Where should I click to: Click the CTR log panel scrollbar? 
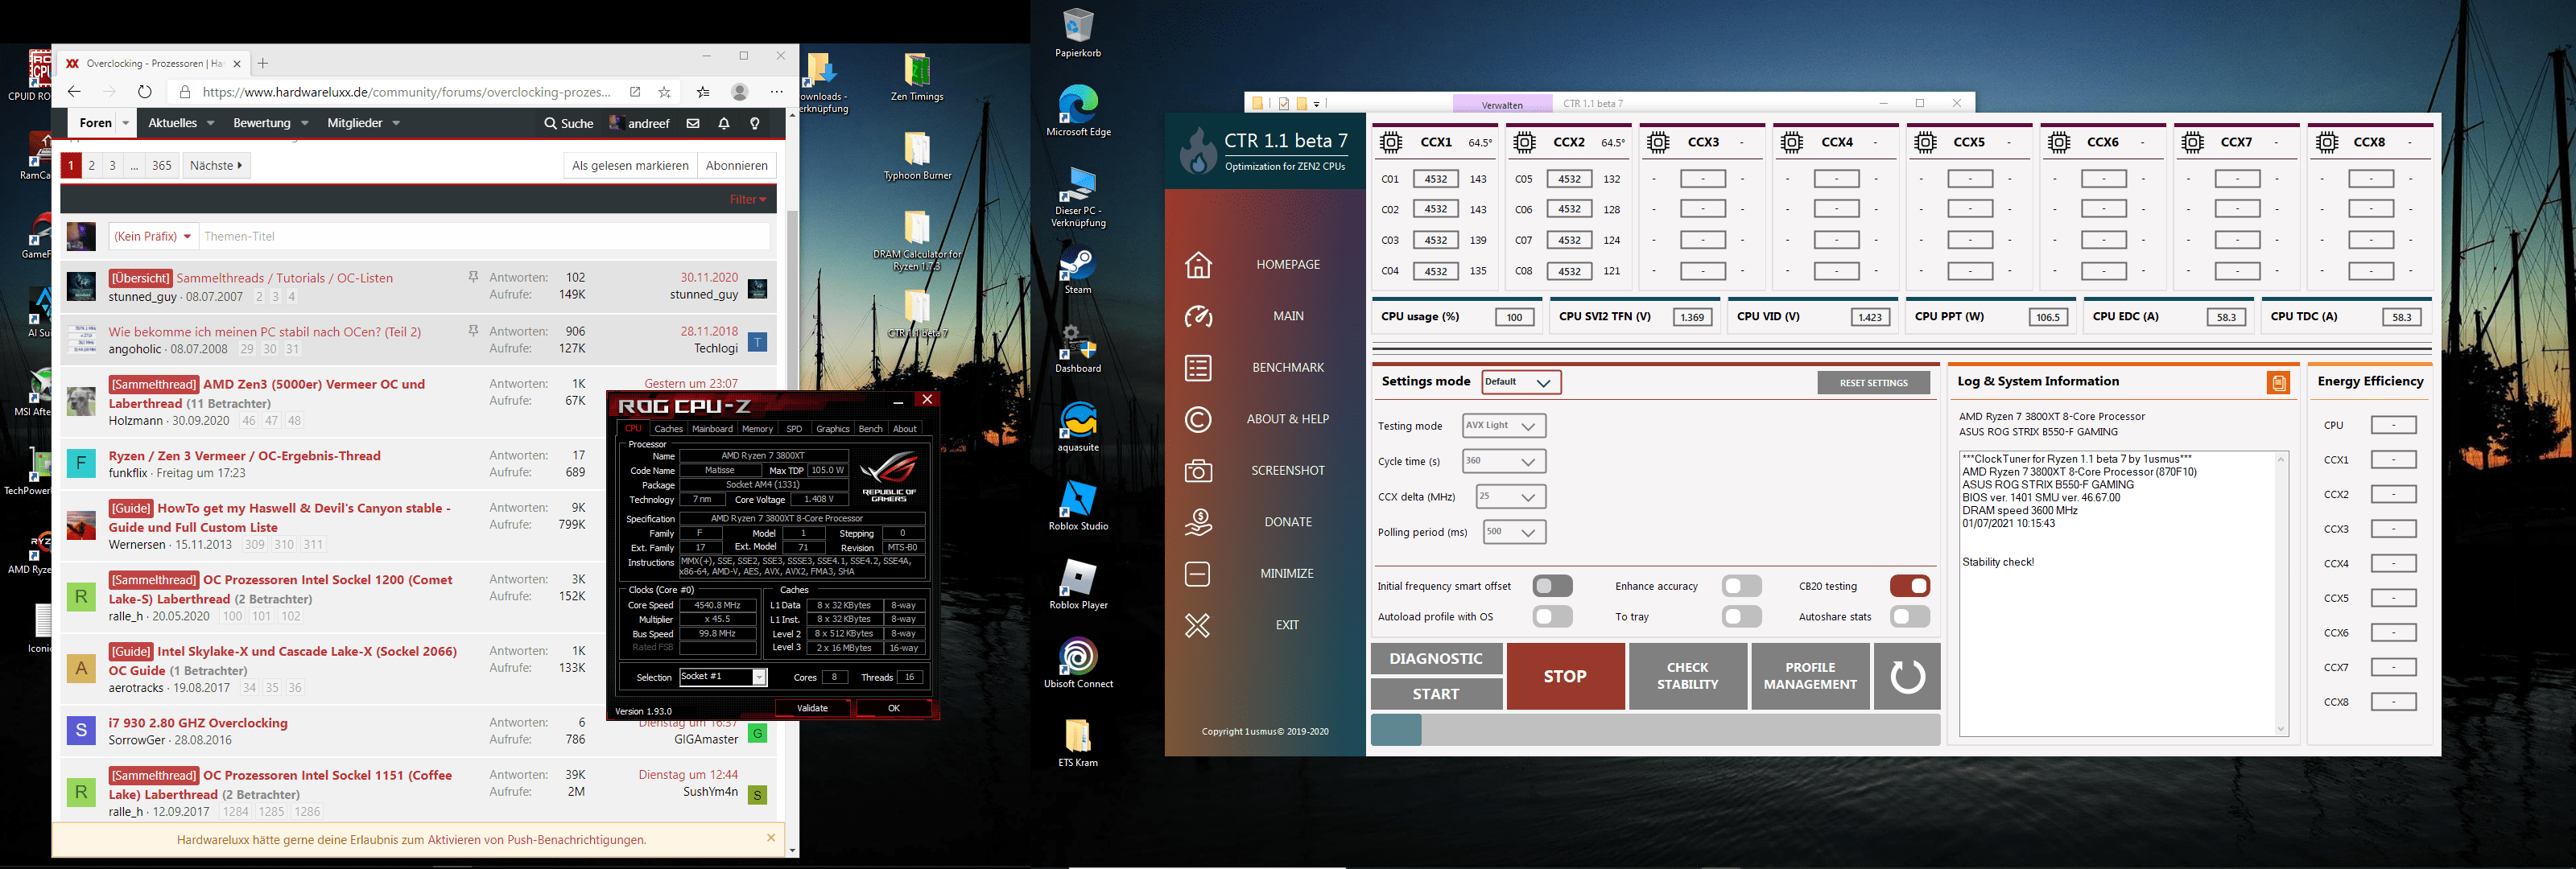[2281, 595]
